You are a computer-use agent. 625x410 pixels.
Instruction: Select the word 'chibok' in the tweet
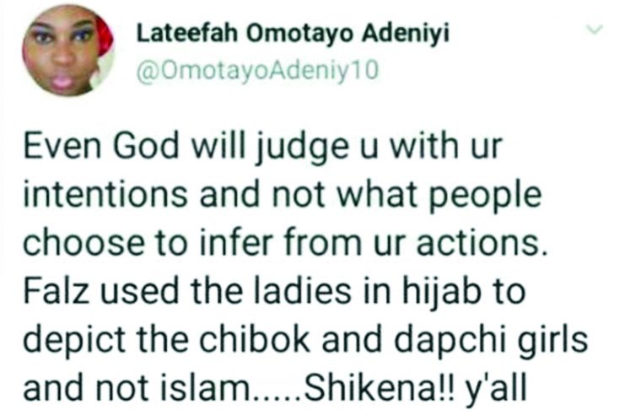(252, 339)
